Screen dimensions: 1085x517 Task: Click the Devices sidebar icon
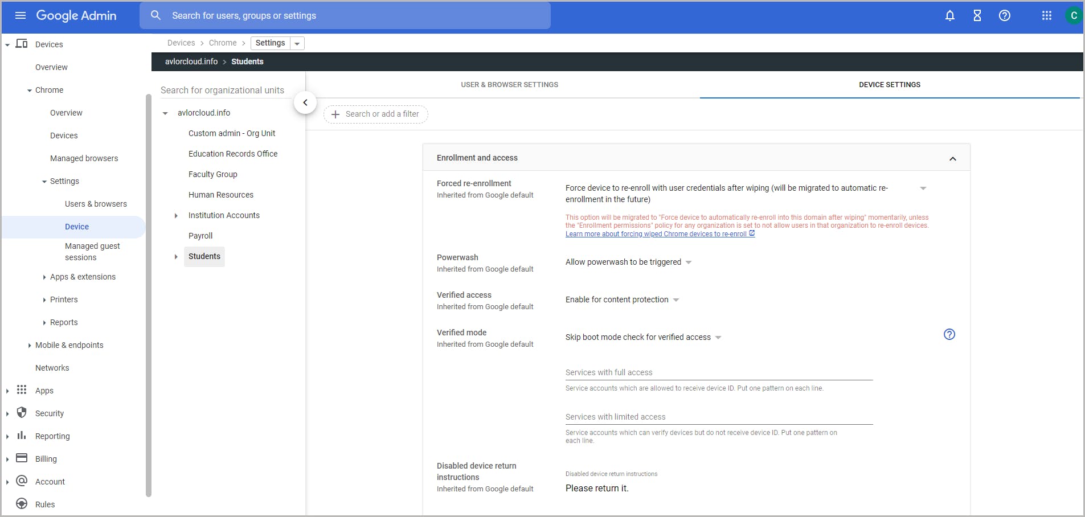pos(22,44)
